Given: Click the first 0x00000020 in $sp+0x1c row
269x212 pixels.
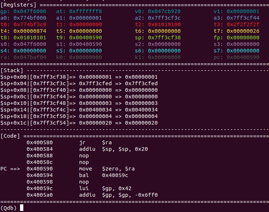Looking at the screenshot, I should 95,123.
